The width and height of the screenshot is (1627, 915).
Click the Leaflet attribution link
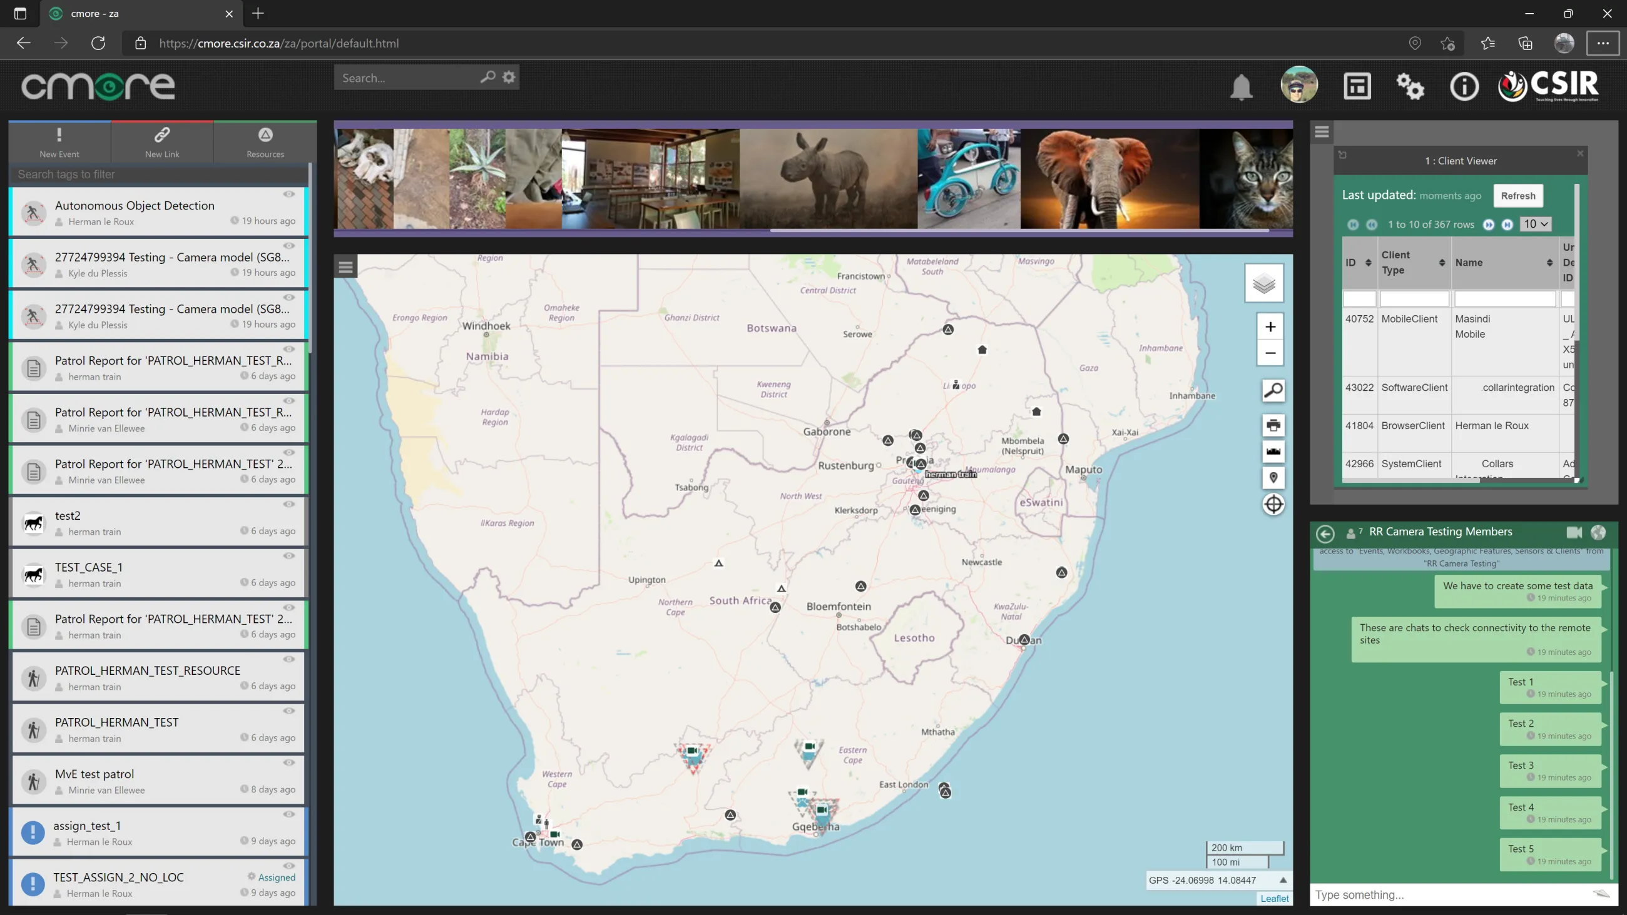[x=1274, y=899]
